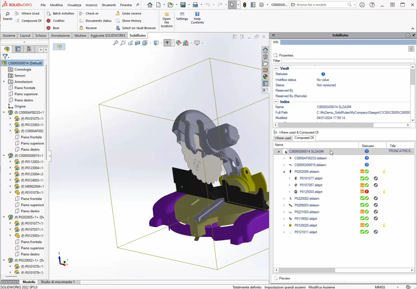Click the Save icon in top toolbar
Viewport: 417px width, 289px height.
tap(183, 5)
